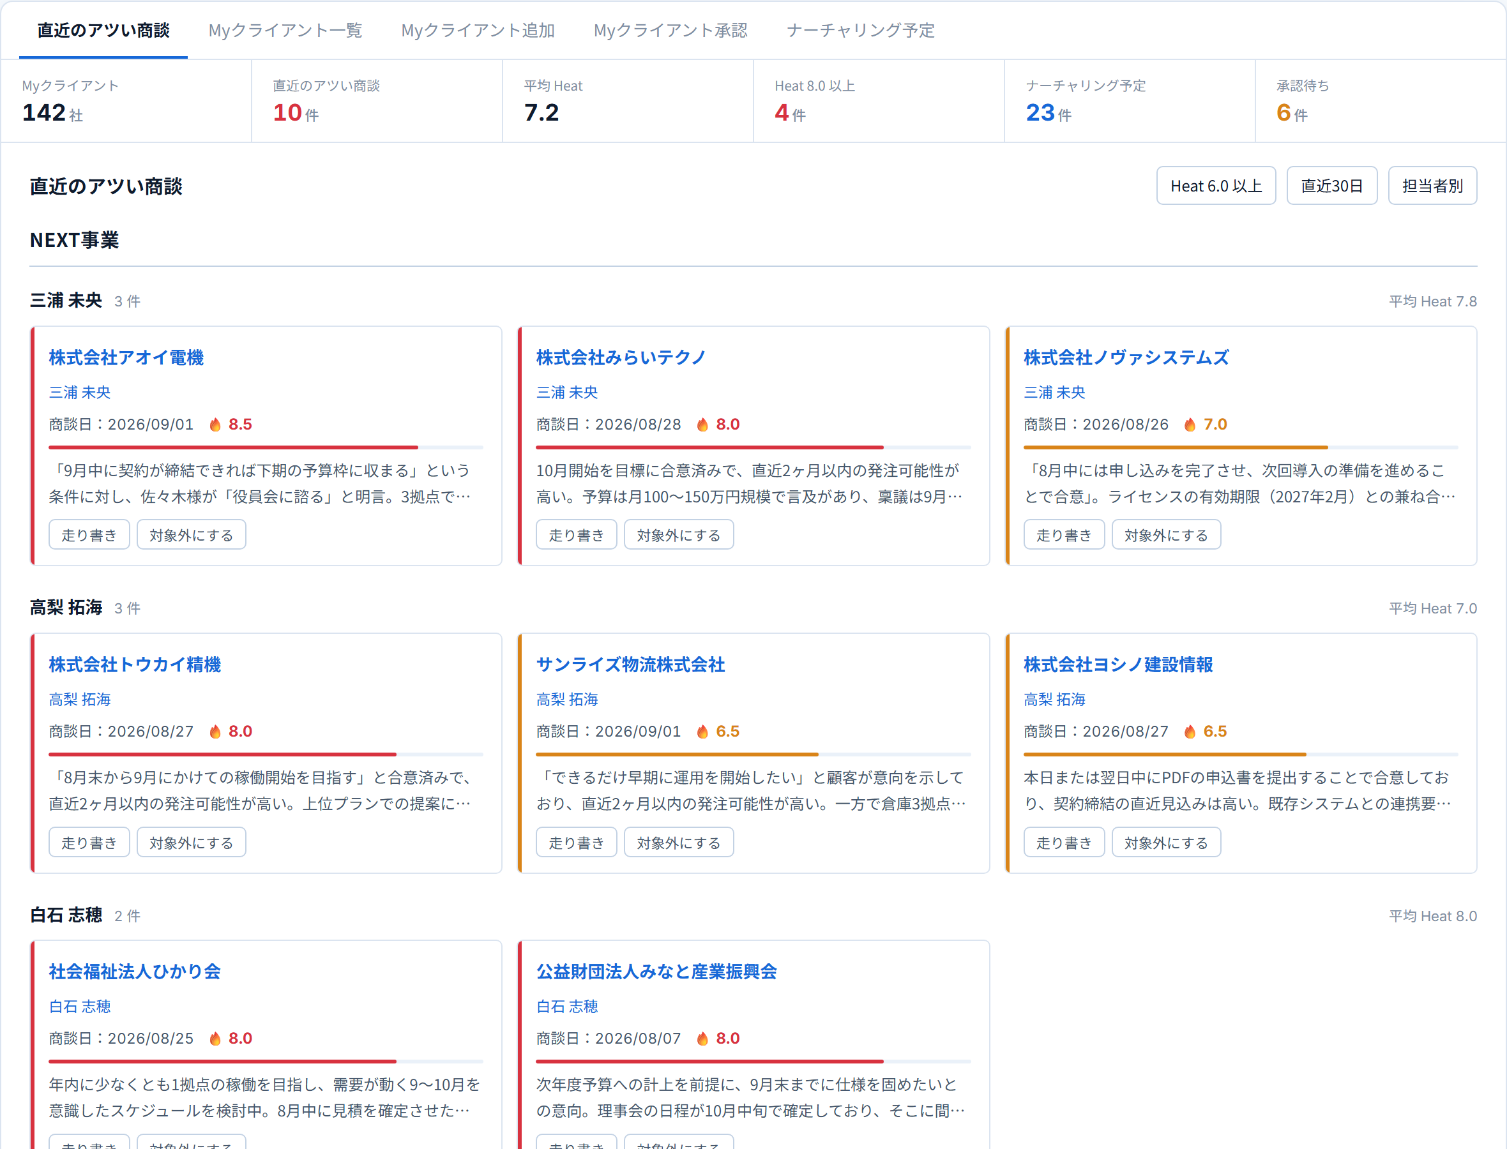Viewport: 1507px width, 1149px height.
Task: Click flame icon on サンライズ物流株式会社 card
Action: [702, 732]
